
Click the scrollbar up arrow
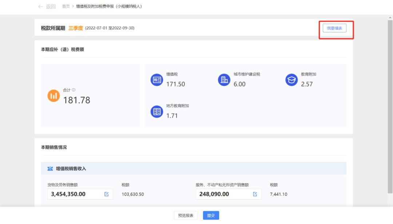[390, 17]
